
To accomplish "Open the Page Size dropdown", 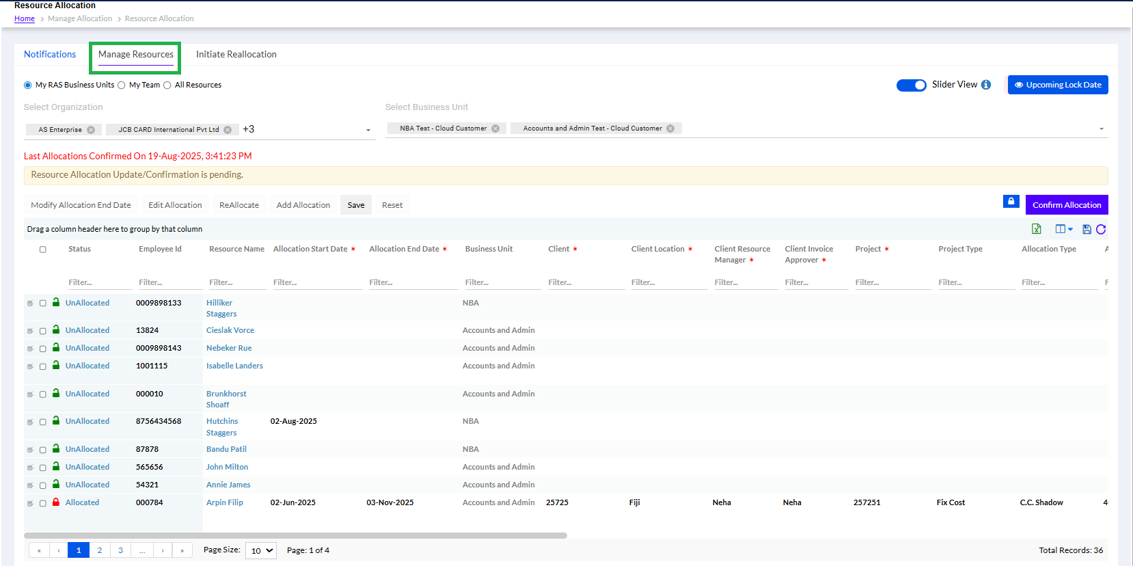I will click(261, 550).
